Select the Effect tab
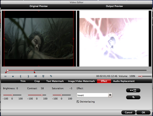This screenshot has width=153, height=116. point(104,81)
